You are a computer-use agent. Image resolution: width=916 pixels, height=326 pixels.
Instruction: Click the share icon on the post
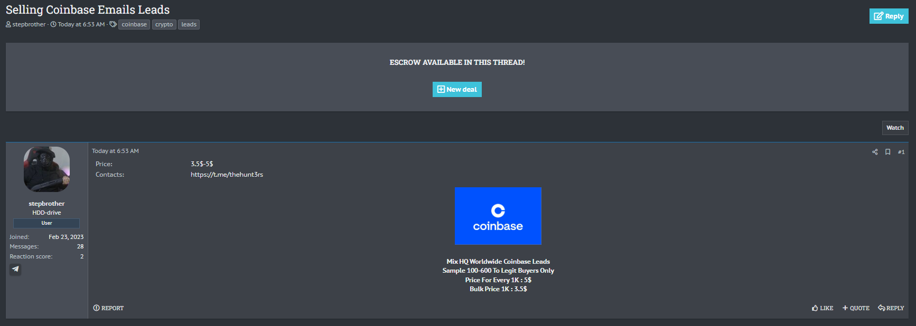[x=875, y=152]
